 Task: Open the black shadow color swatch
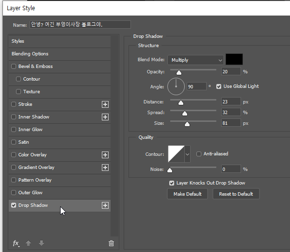234,59
